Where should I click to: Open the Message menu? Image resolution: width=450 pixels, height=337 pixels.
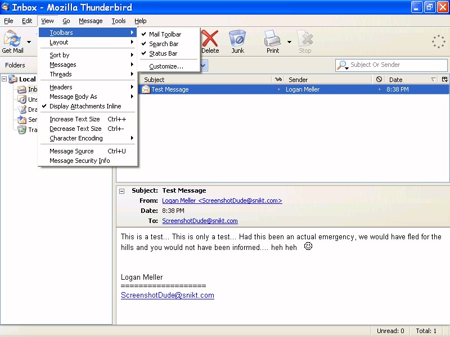(91, 21)
